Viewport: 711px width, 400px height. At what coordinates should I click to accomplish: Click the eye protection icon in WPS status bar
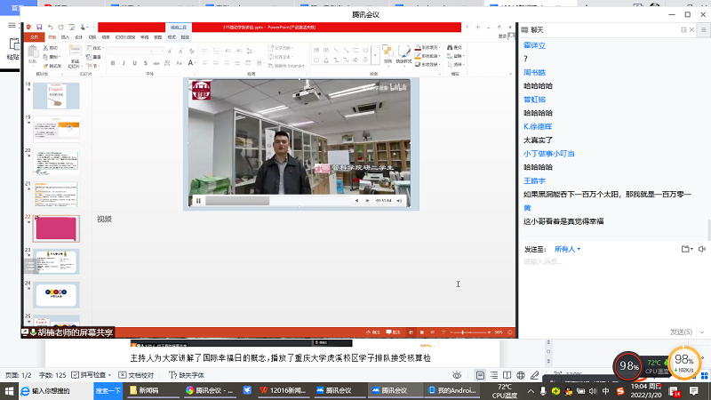tap(457, 375)
